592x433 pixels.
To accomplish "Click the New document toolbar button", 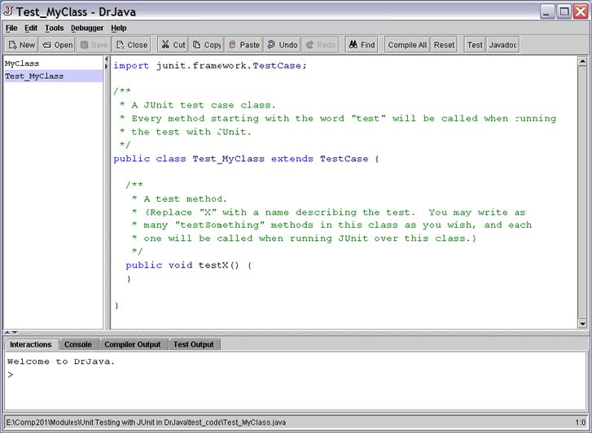I will [x=21, y=45].
